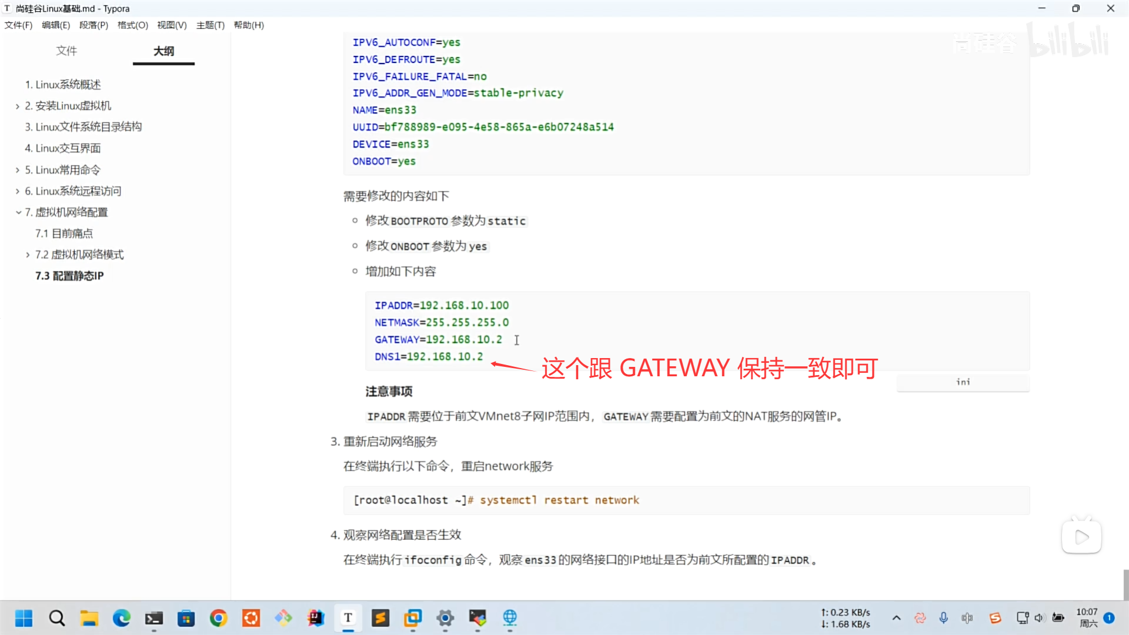
Task: Expand outline item 2 安装Linux虚拟机
Action: [18, 106]
